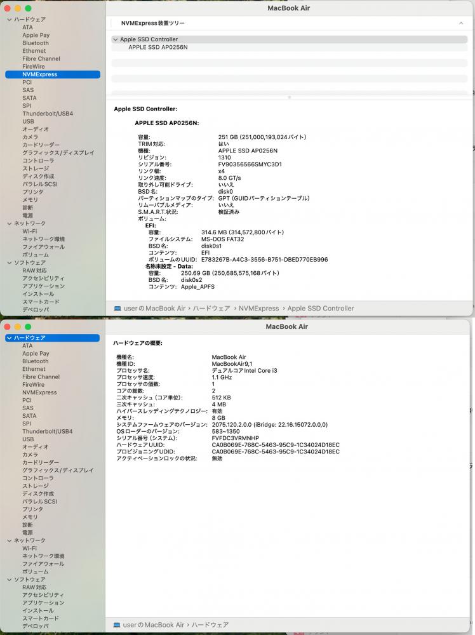Click ハードウェア segment in hardware overview path bar

210,625
